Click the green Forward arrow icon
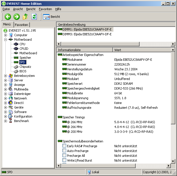The image size is (177, 176). click(x=17, y=17)
